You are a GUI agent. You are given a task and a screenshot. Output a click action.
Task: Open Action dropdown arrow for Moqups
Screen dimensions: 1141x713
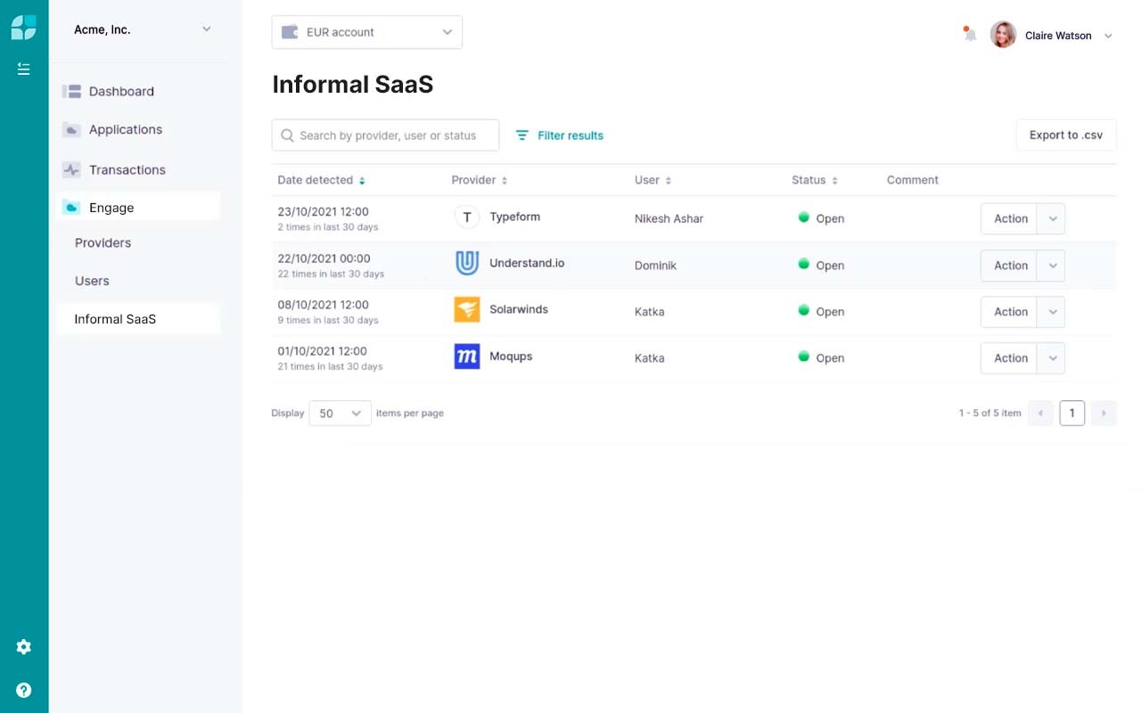[x=1052, y=358]
